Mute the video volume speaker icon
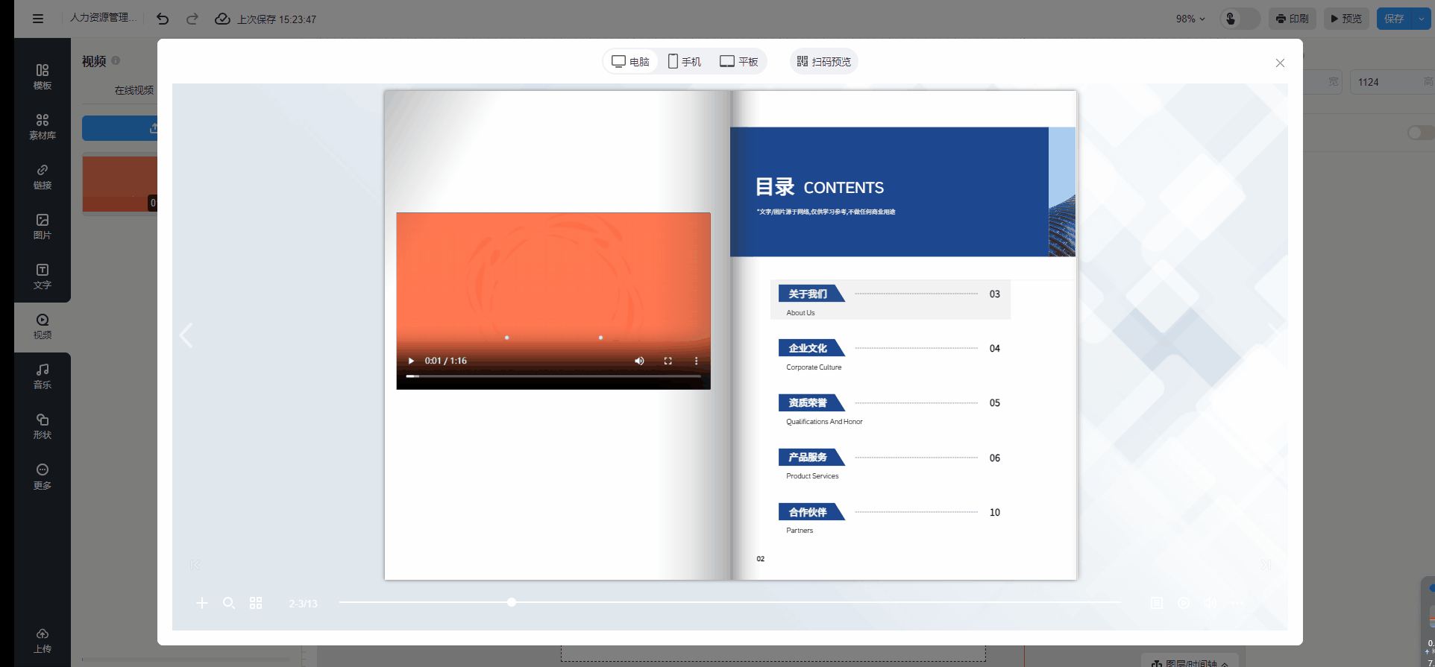 coord(639,361)
